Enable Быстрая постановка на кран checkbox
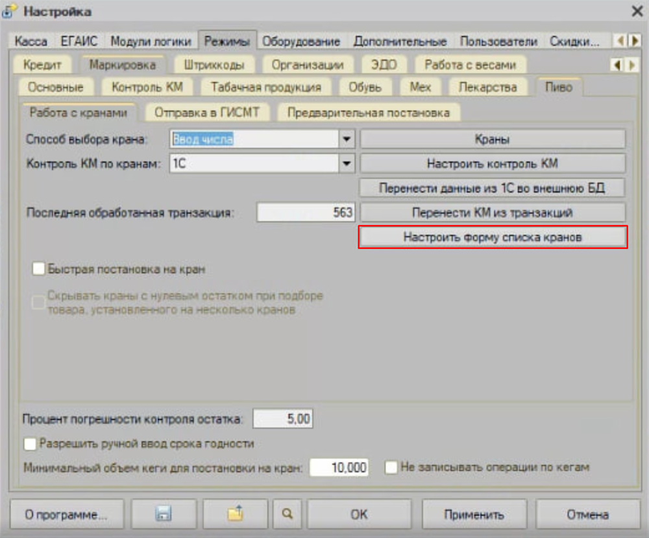This screenshot has width=649, height=538. coord(39,268)
